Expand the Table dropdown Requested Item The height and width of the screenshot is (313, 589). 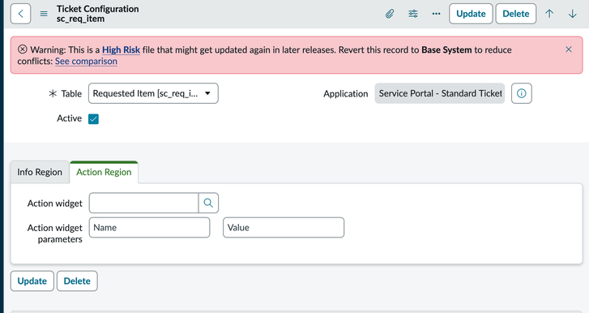coord(153,93)
